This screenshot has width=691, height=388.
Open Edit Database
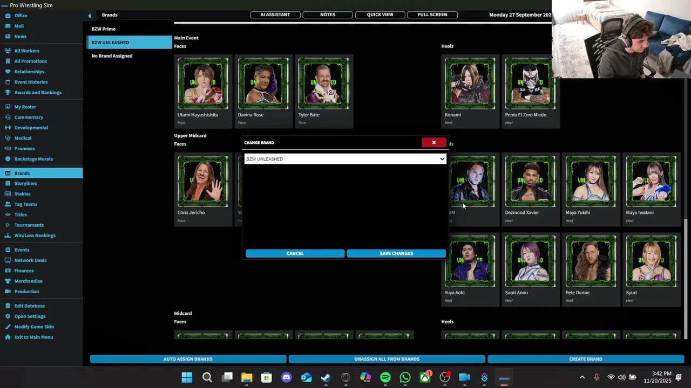tap(29, 306)
